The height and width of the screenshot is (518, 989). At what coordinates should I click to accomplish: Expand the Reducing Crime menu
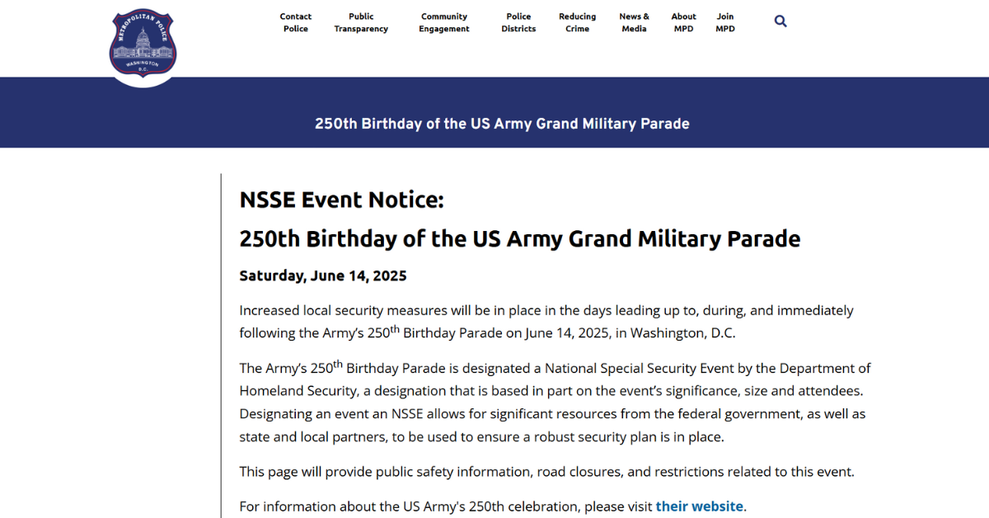pos(577,22)
